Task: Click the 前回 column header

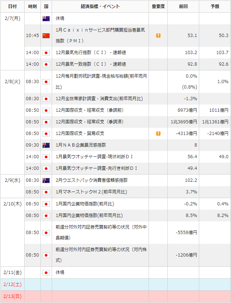Action: click(x=183, y=7)
